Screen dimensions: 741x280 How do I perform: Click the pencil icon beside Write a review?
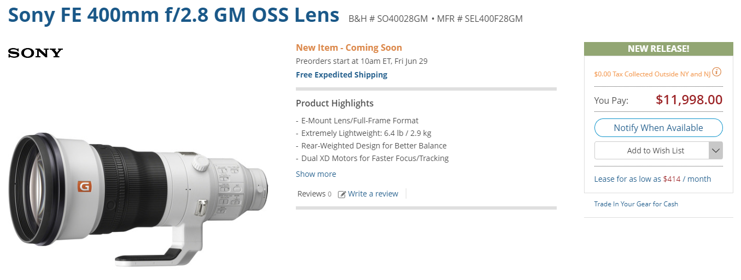[342, 194]
